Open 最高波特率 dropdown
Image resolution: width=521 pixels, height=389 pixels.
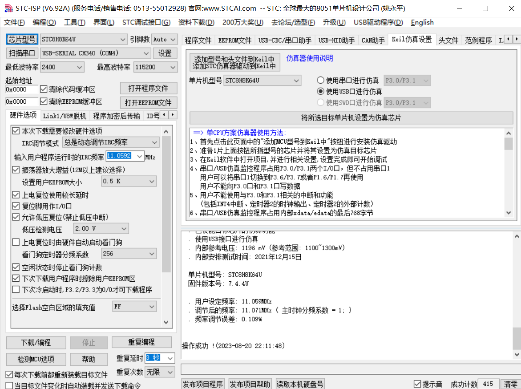coord(155,67)
